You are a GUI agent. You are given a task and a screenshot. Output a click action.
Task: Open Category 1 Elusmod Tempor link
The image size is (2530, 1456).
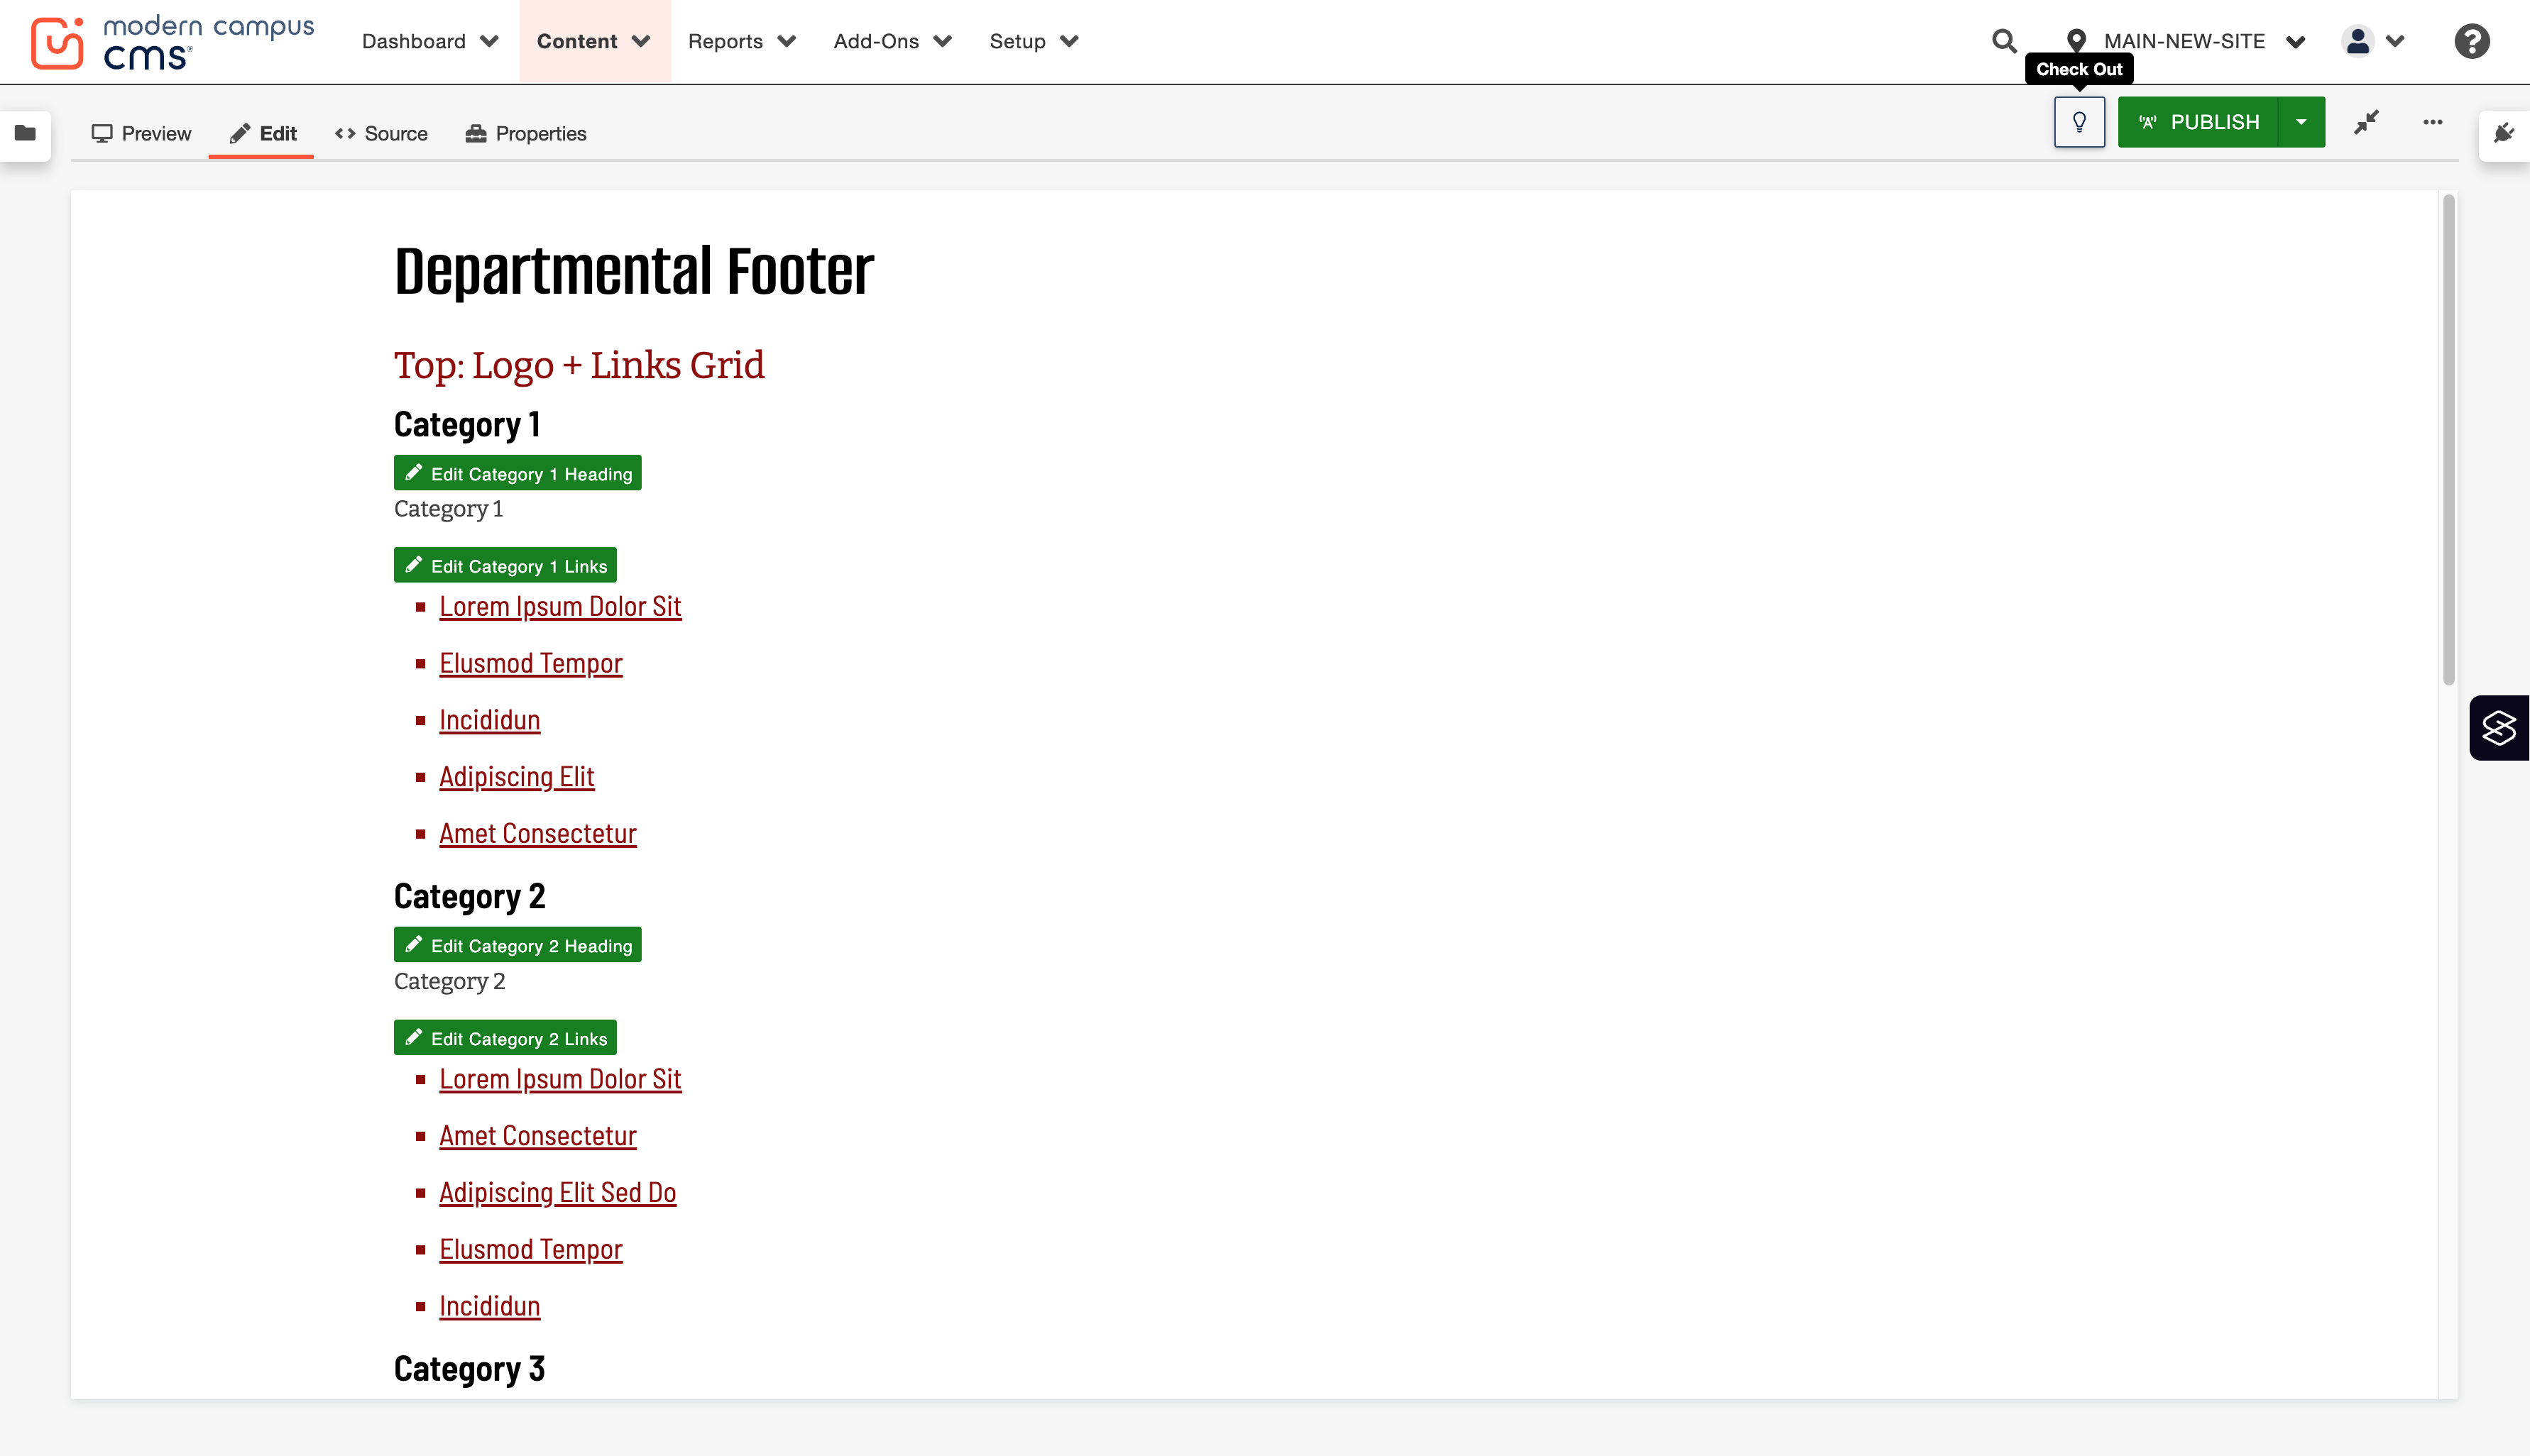click(x=530, y=663)
